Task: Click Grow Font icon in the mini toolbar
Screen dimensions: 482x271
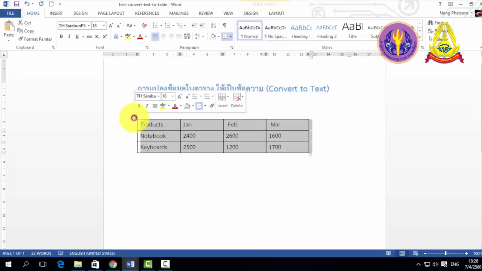Action: [180, 96]
